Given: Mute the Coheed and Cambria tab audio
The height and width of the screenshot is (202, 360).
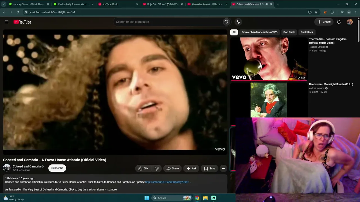Looking at the screenshot, I should coord(266,4).
